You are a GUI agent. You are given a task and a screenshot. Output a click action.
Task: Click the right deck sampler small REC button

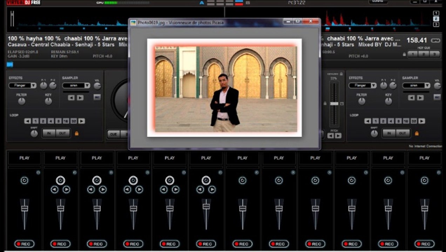(437, 97)
